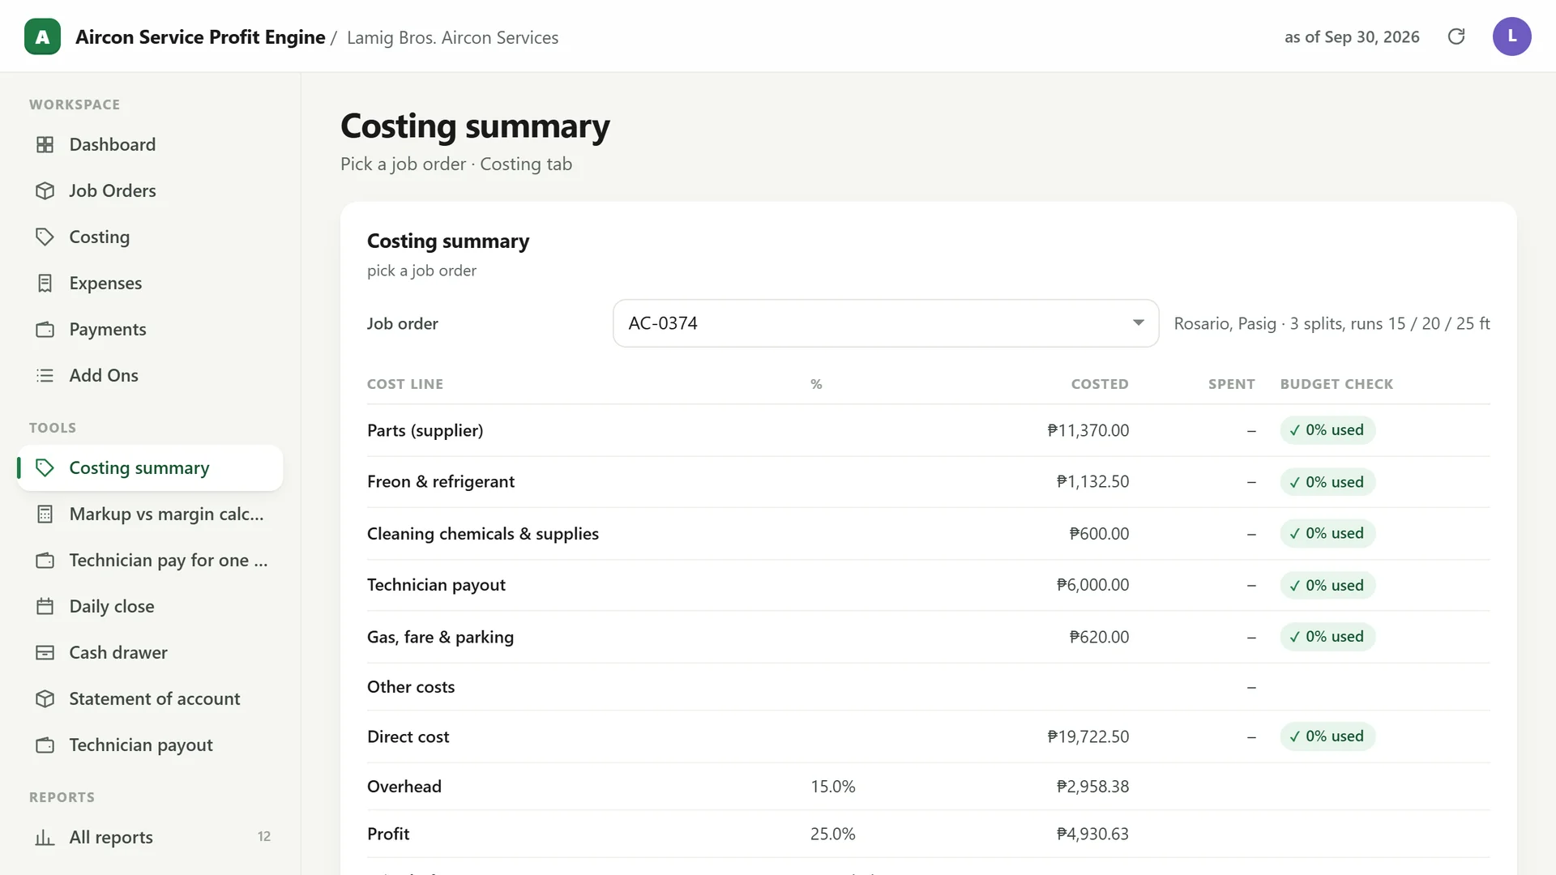This screenshot has width=1556, height=875.
Task: Go to Dashboard
Action: (x=150, y=144)
